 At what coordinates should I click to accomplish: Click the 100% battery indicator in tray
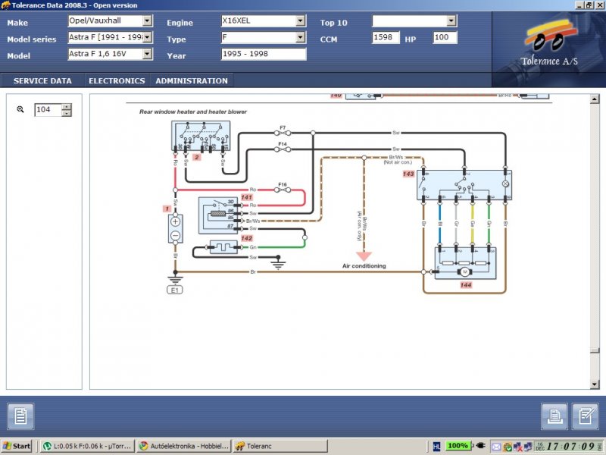[458, 446]
